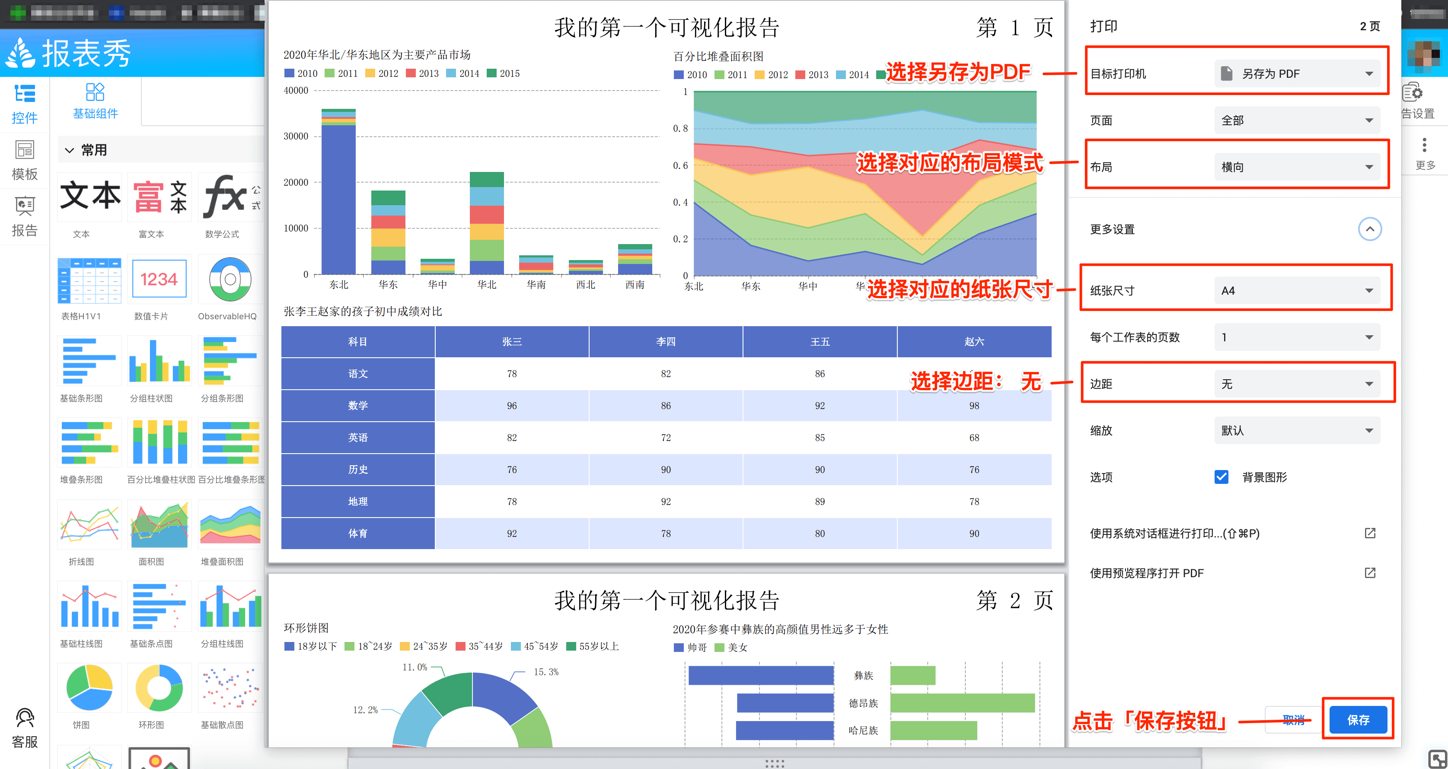Toggle the 背景图形 checkbox
This screenshot has height=769, width=1448.
click(1221, 477)
